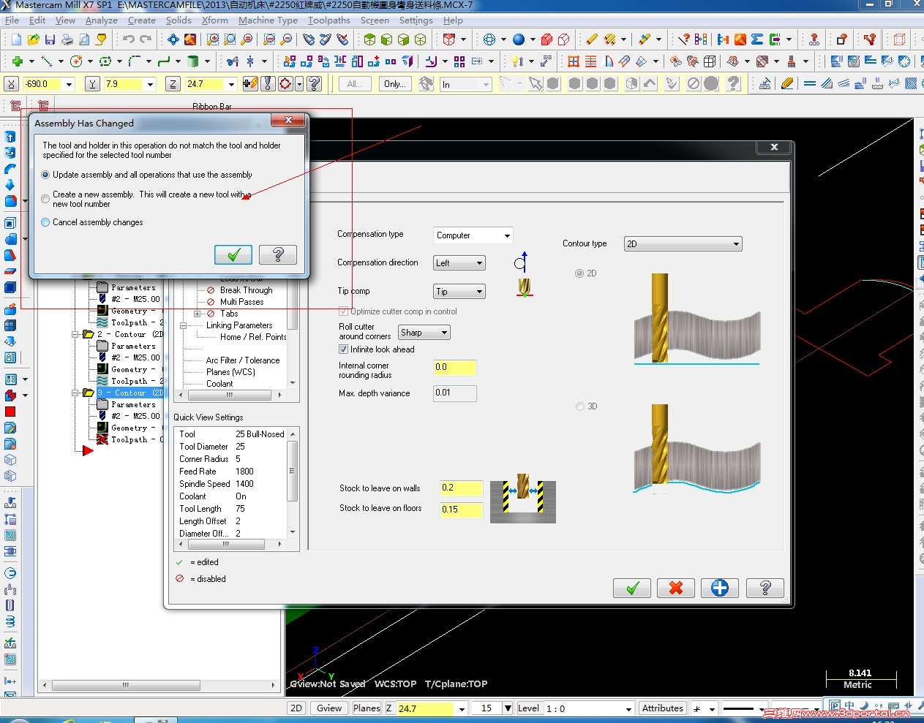The image size is (924, 723).
Task: Click the Only... selection button
Action: [395, 84]
